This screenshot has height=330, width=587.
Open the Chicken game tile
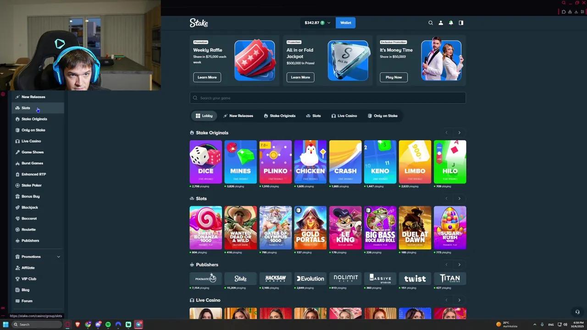(x=310, y=162)
